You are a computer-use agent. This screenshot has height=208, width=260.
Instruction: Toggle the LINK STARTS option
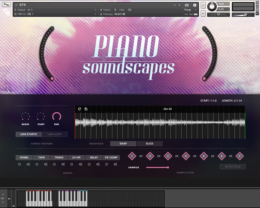click(29, 134)
